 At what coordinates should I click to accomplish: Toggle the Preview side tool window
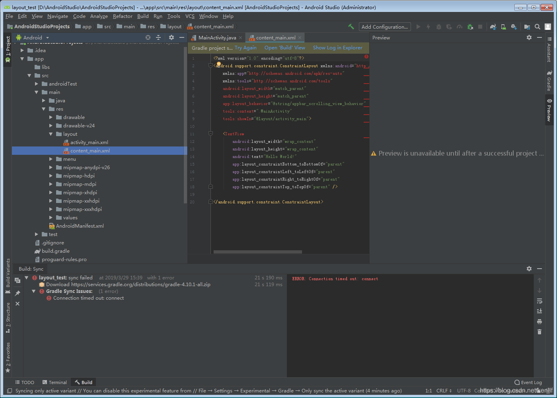click(x=549, y=110)
